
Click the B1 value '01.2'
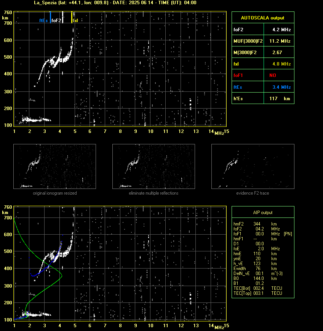pos(260,283)
